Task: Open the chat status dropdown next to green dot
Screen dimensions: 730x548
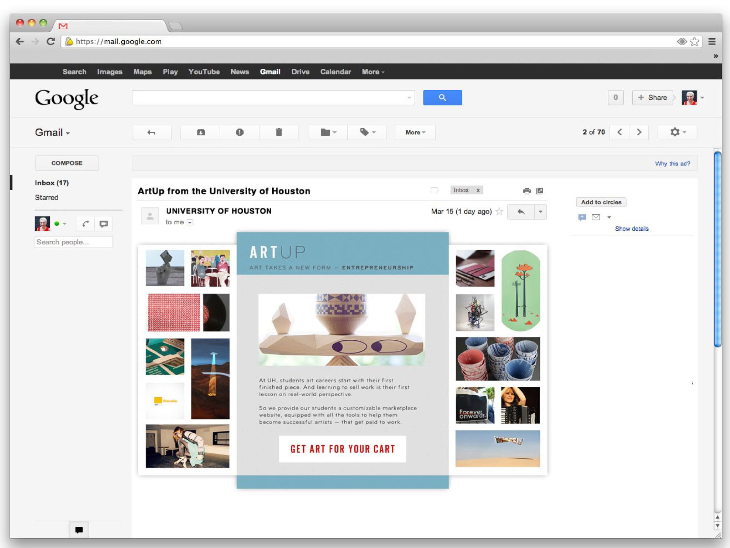Action: (65, 224)
